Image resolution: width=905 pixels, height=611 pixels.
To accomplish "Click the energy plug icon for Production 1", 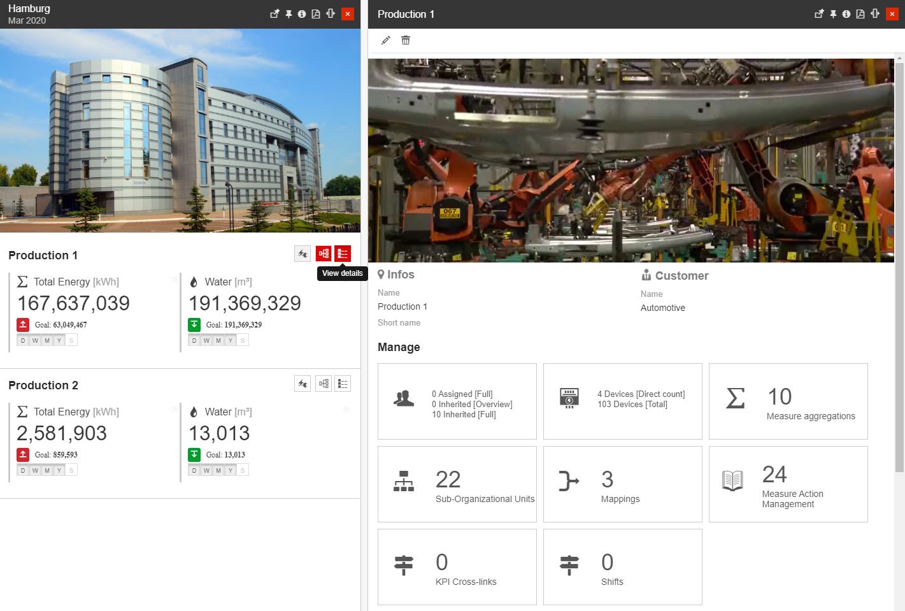I will (x=303, y=254).
